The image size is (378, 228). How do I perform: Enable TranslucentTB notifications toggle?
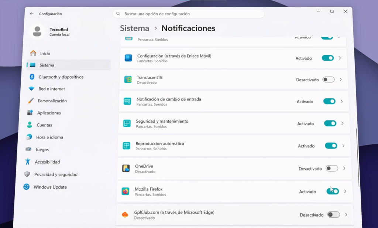tap(329, 79)
